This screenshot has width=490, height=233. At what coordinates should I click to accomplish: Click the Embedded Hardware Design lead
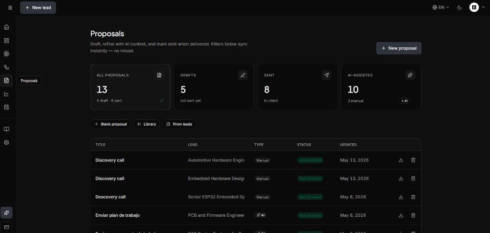[216, 179]
